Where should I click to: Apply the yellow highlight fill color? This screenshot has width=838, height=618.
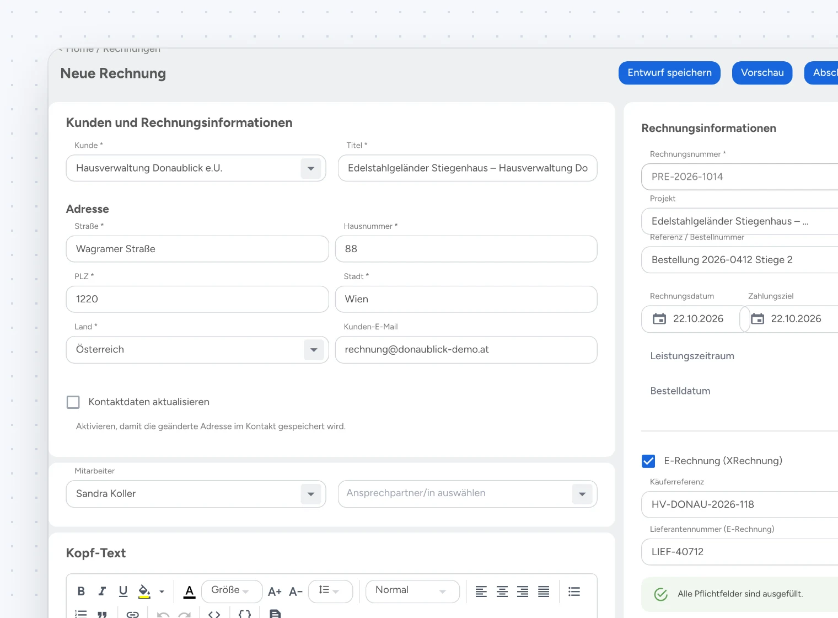pyautogui.click(x=144, y=591)
